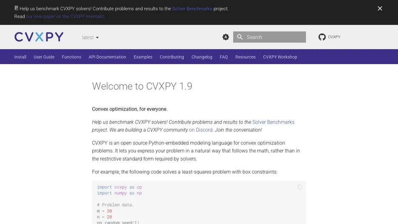
Task: Click the CVXPY logo
Action: 39,37
